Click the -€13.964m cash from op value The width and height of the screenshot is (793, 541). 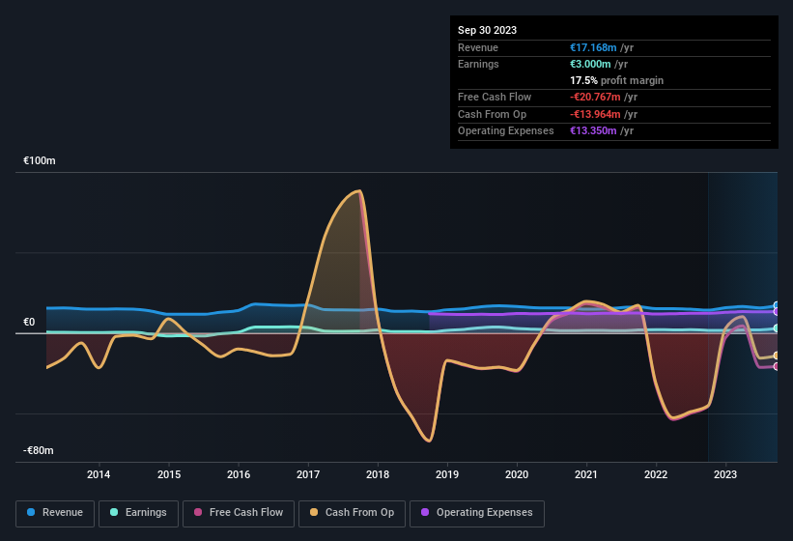[595, 114]
